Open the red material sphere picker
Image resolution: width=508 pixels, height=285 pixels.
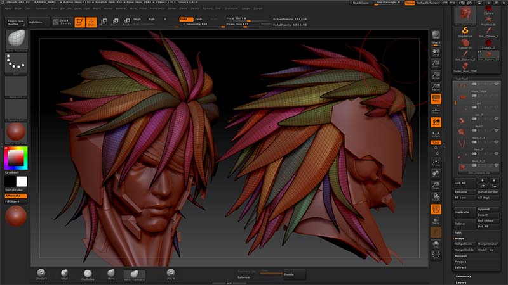[16, 133]
